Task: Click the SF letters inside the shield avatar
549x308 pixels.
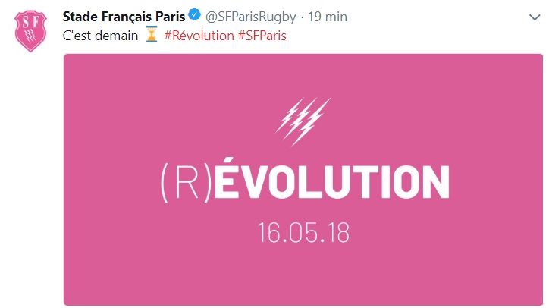Action: coord(31,27)
